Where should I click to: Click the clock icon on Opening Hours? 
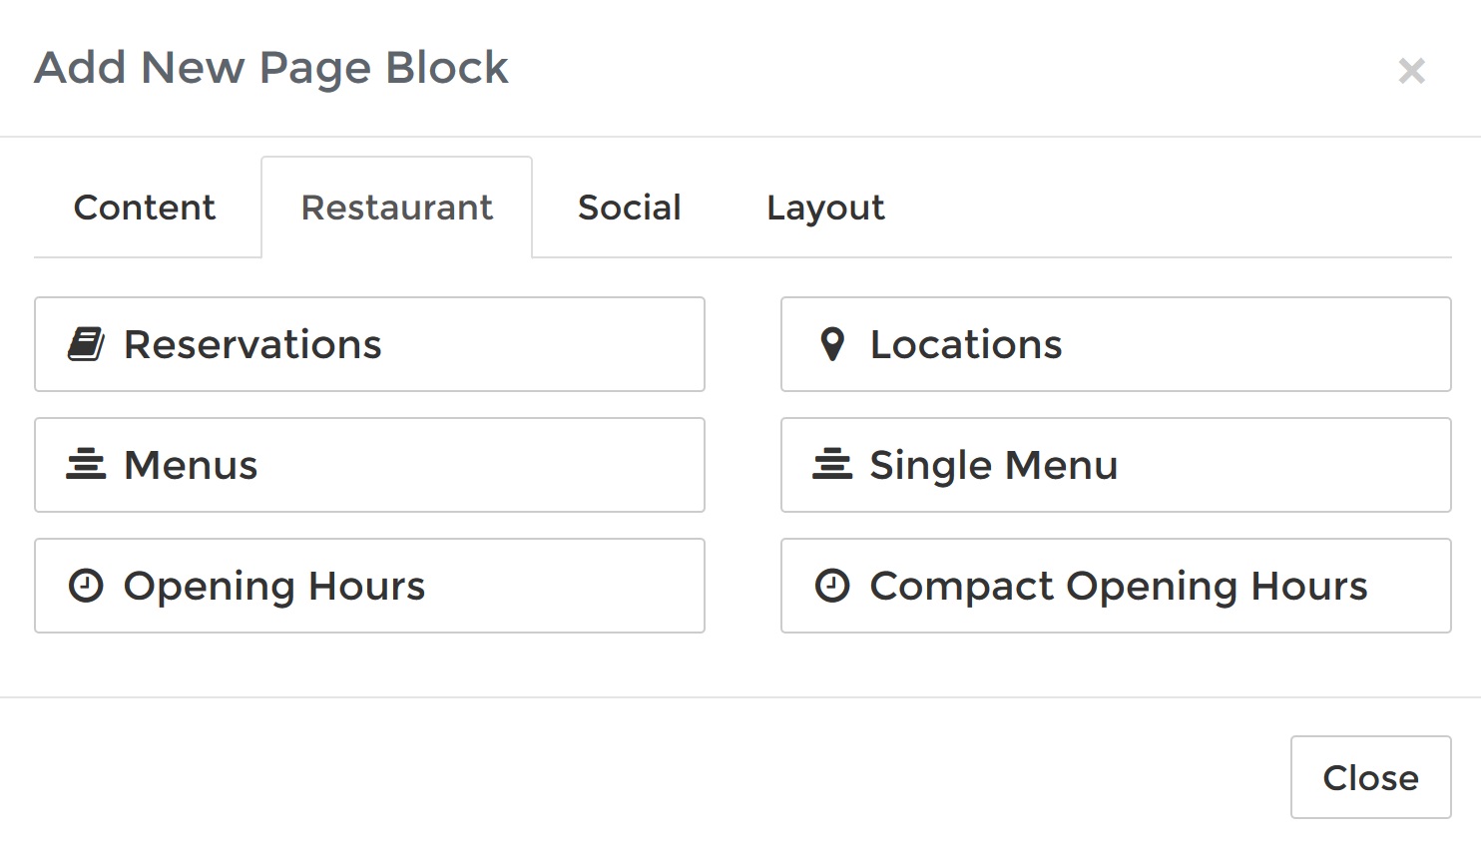pyautogui.click(x=87, y=586)
